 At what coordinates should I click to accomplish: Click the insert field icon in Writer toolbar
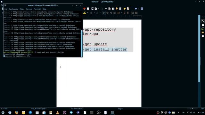[96, 9]
